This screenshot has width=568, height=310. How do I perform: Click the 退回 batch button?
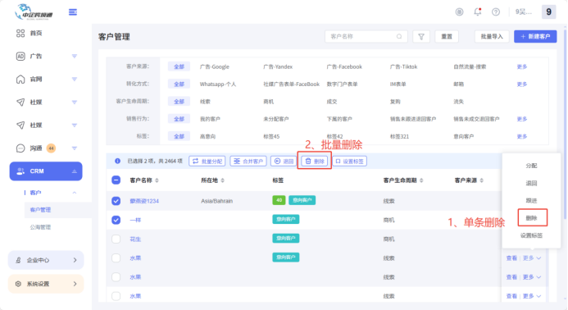coord(284,162)
